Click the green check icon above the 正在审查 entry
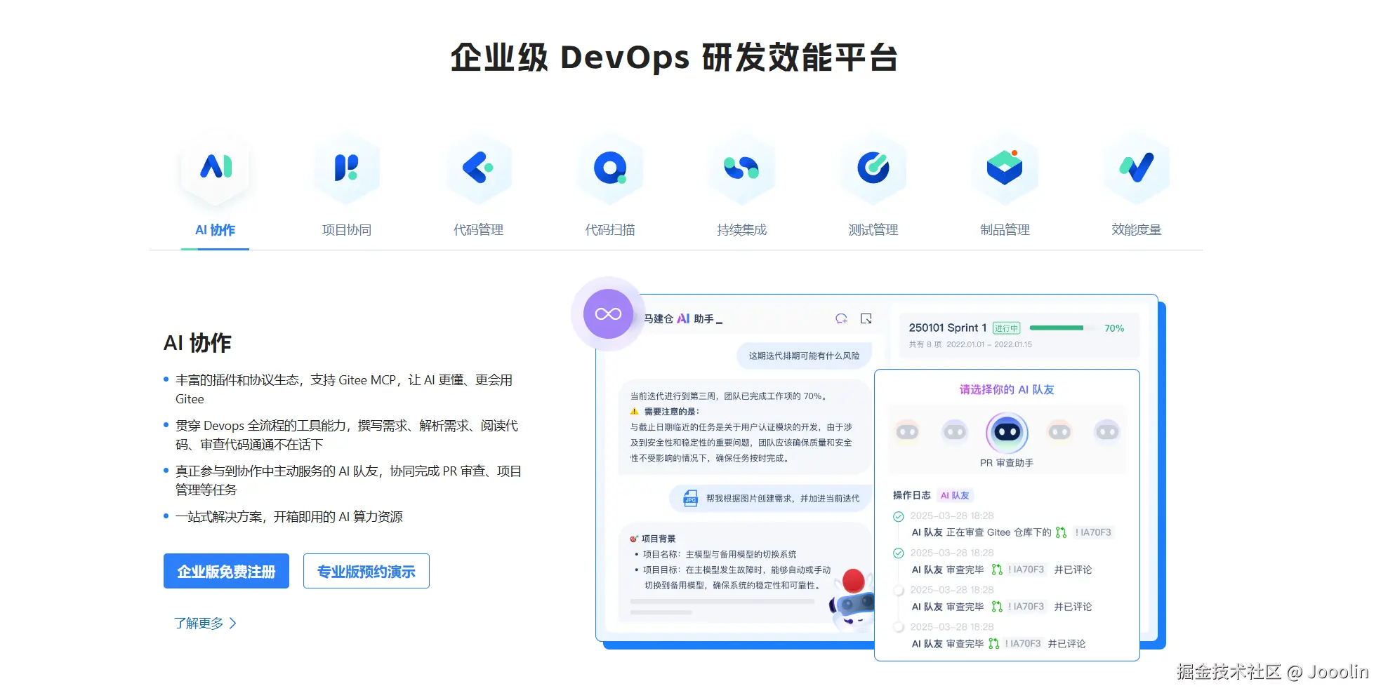 (898, 517)
